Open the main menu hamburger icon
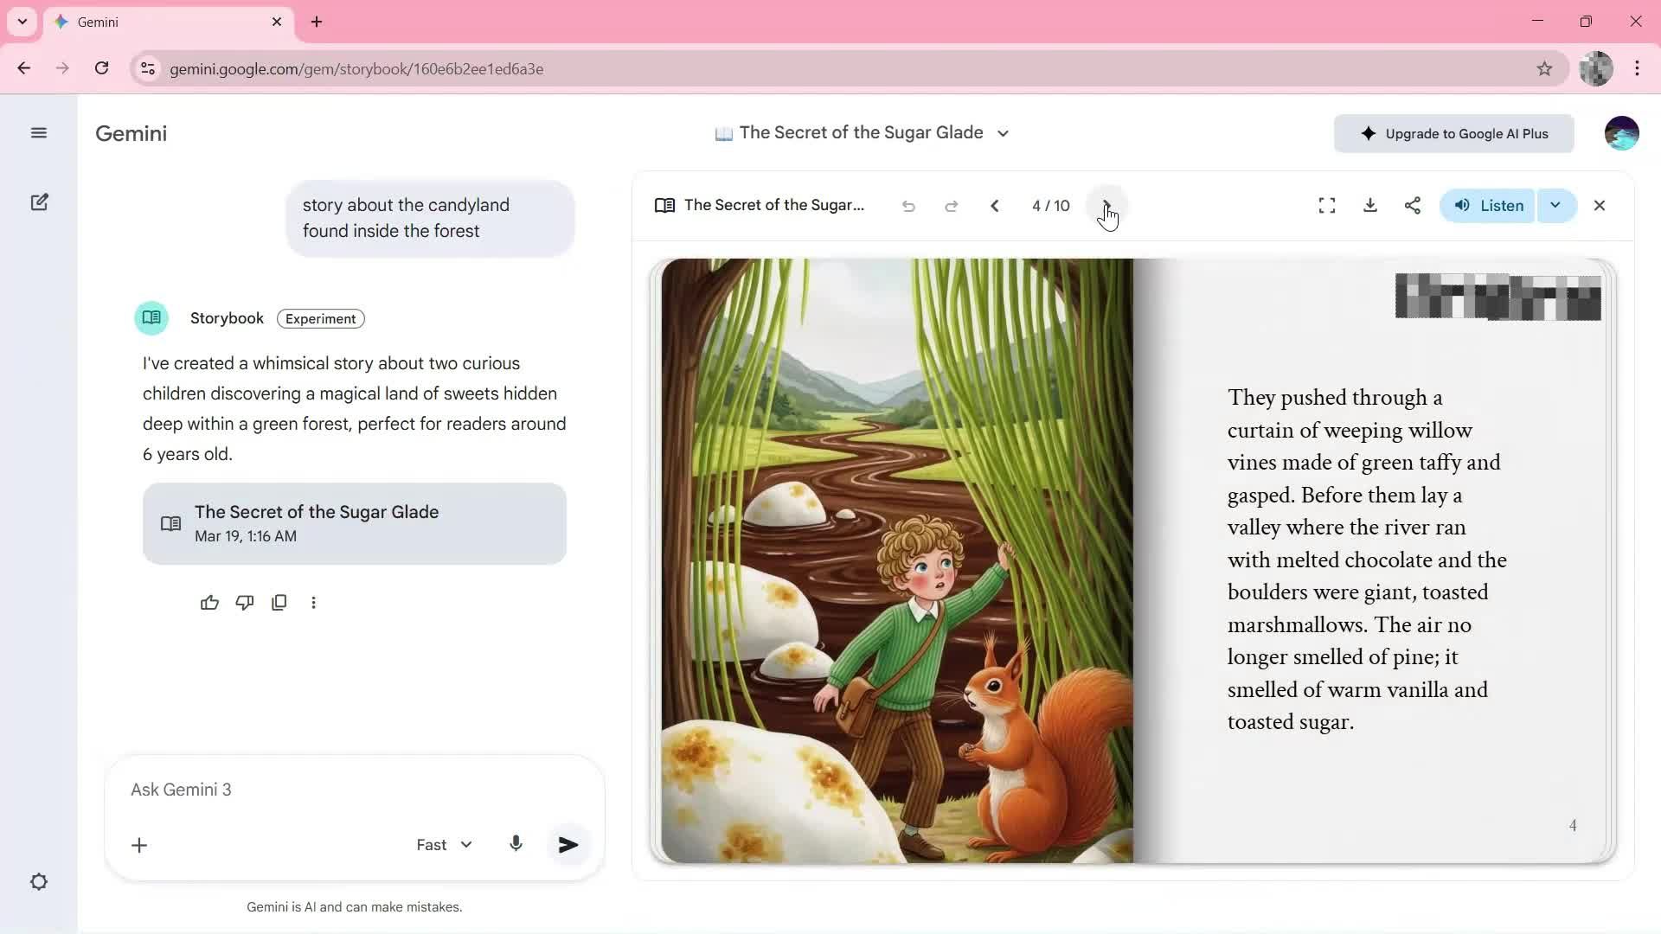The height and width of the screenshot is (934, 1661). (x=38, y=133)
